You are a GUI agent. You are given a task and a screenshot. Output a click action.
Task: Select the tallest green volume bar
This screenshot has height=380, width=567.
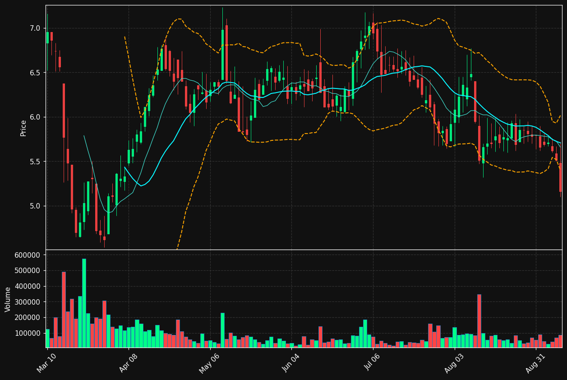point(84,303)
